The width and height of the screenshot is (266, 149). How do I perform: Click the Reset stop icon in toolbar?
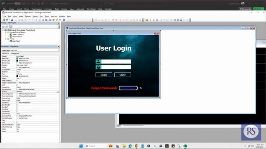pos(43,20)
